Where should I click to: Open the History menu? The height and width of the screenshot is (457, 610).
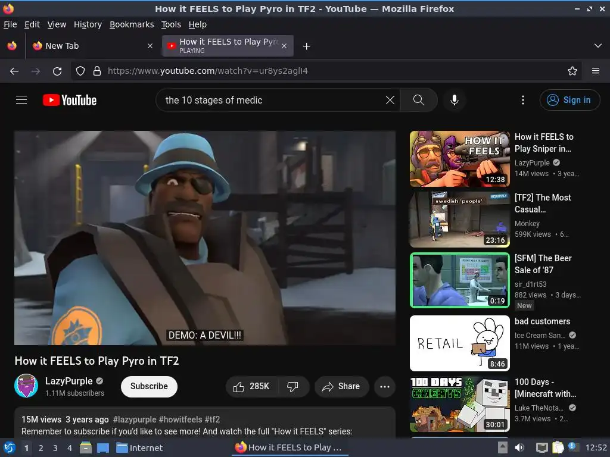click(x=88, y=24)
